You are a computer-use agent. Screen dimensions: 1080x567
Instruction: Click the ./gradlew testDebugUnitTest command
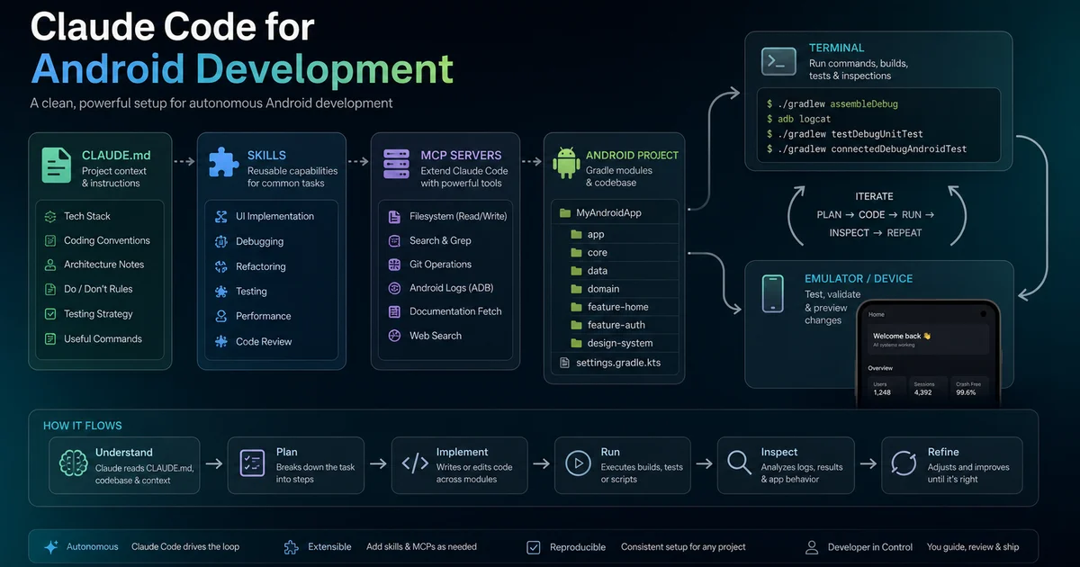(845, 133)
